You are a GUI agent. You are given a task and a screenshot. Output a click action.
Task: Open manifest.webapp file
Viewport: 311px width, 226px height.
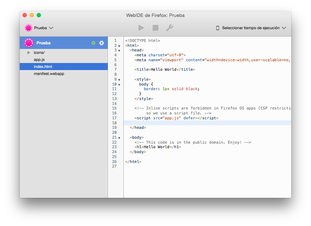pyautogui.click(x=49, y=74)
